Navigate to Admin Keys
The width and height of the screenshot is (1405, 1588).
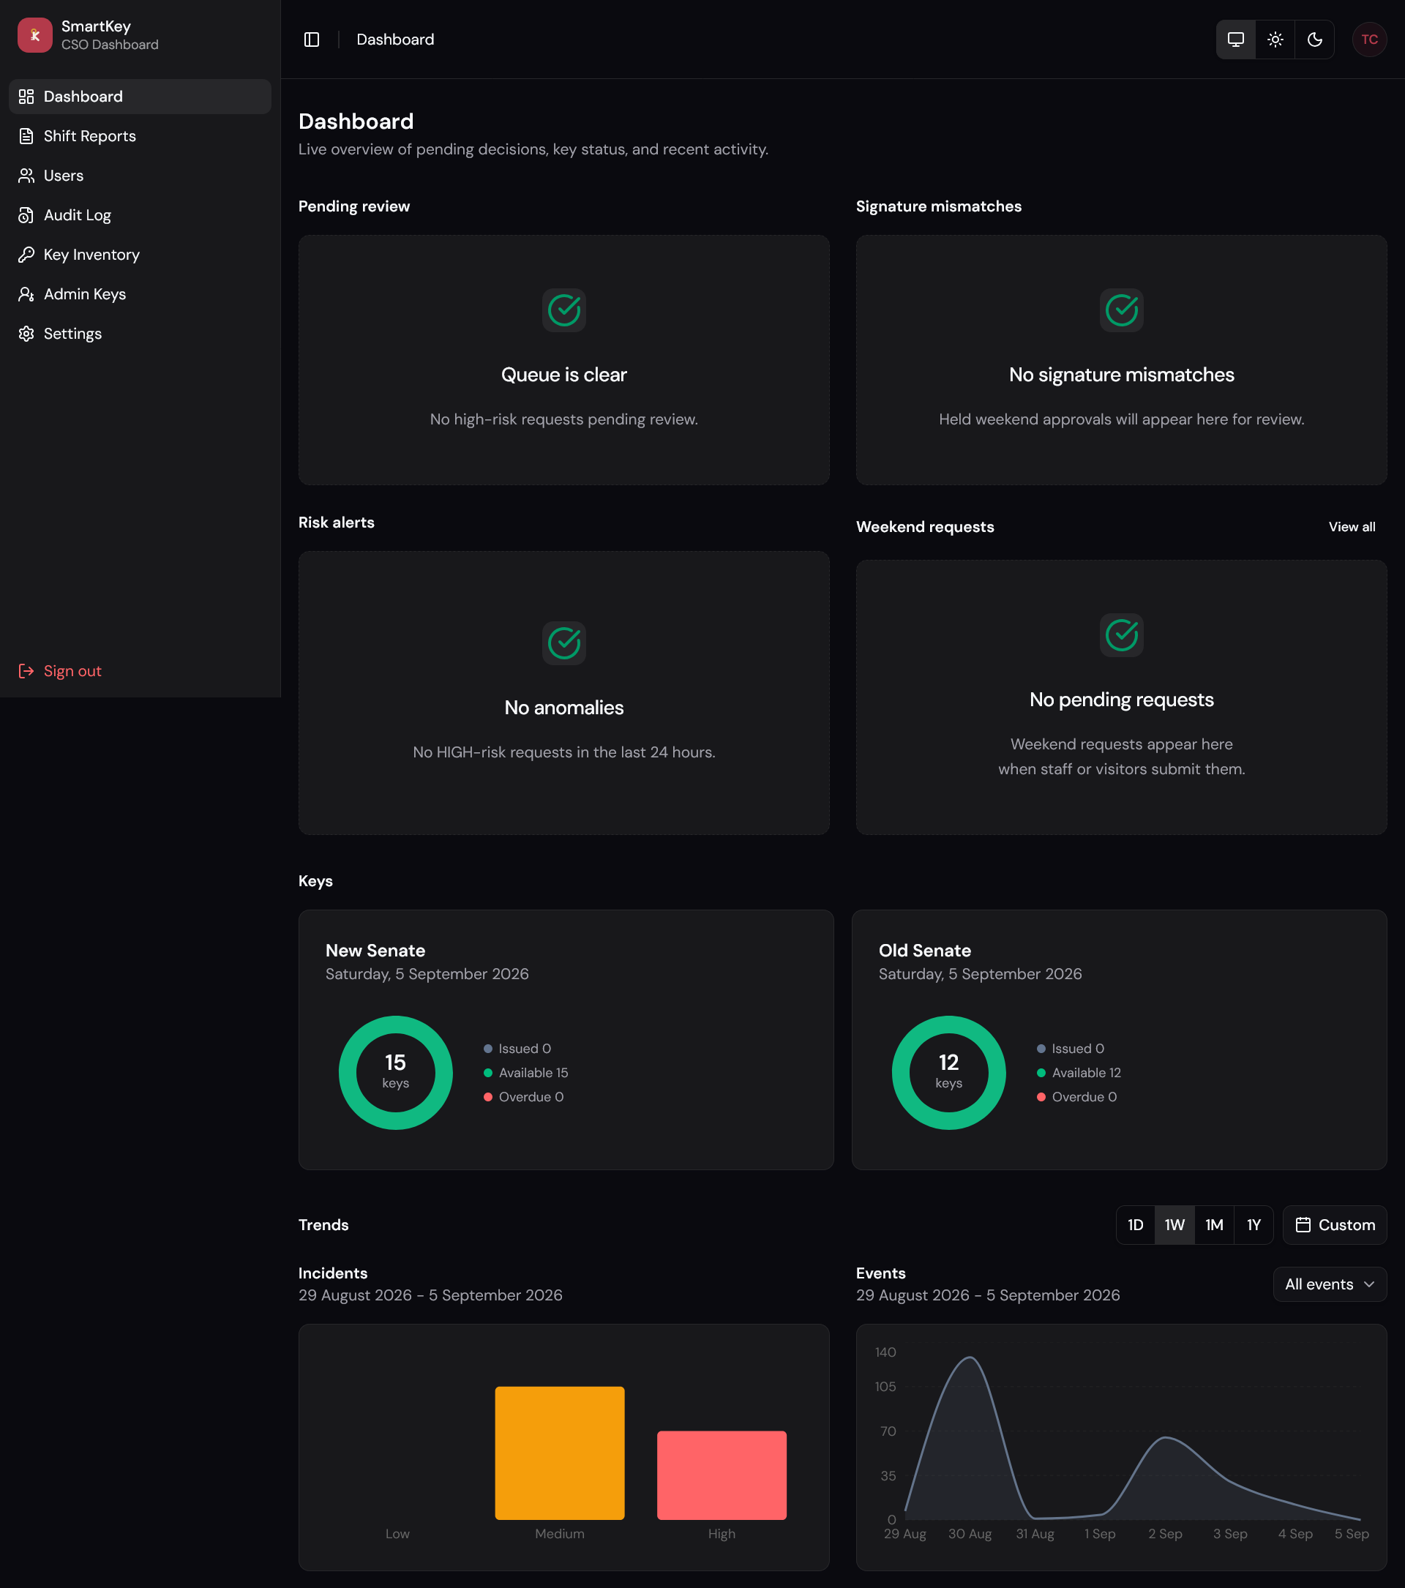coord(140,294)
